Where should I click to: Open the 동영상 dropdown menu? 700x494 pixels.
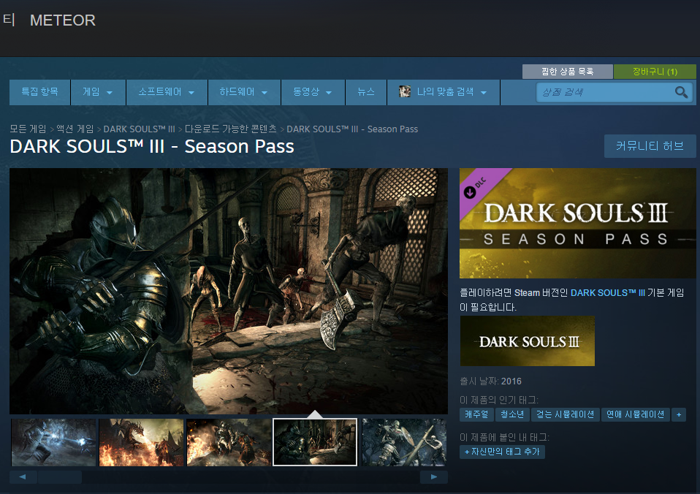tap(313, 92)
